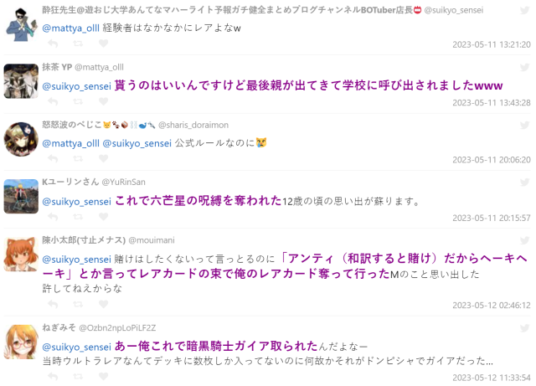Viewport: 536px width, 386px height.
Task: View the suikyo_sensei profile avatar
Action: coord(21,24)
